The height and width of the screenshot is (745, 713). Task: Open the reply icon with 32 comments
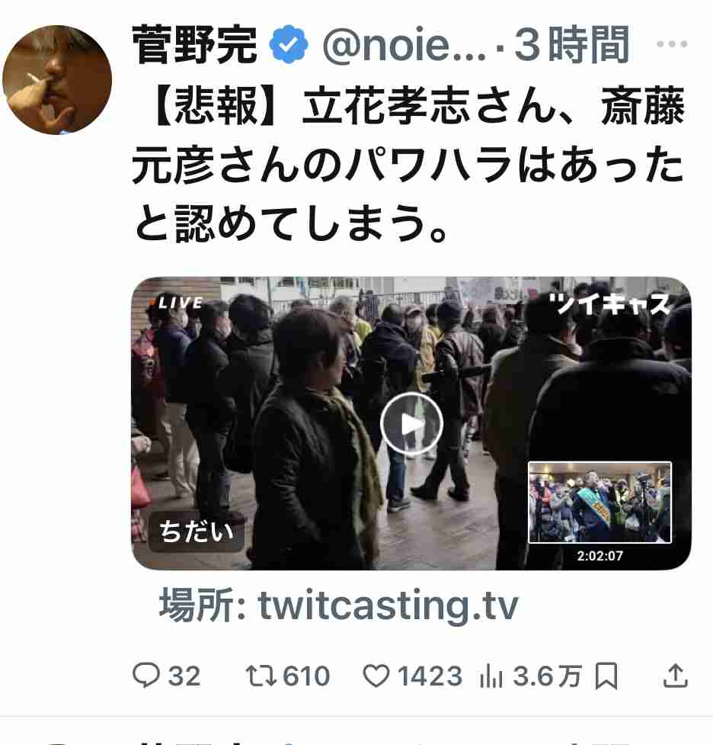(145, 675)
